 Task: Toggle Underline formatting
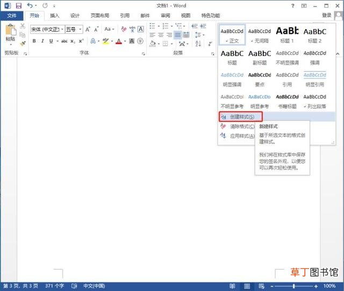coord(51,41)
